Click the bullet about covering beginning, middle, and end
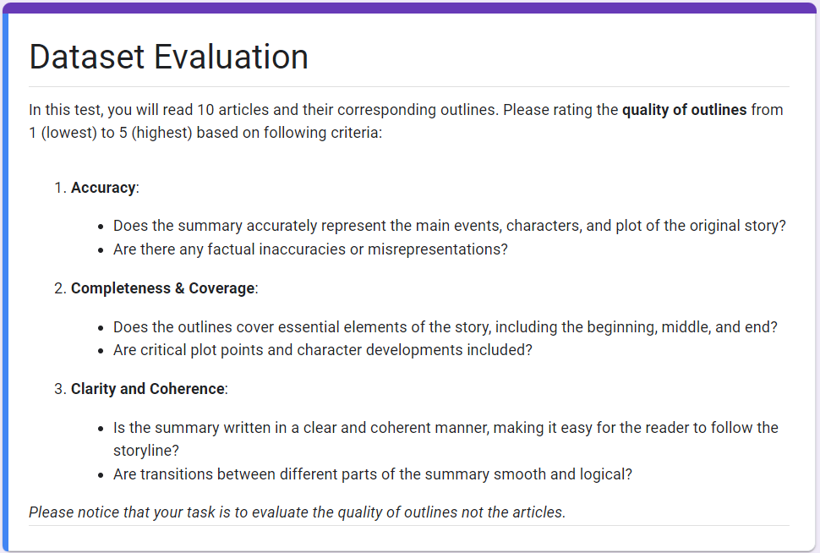The height and width of the screenshot is (553, 820). click(445, 326)
